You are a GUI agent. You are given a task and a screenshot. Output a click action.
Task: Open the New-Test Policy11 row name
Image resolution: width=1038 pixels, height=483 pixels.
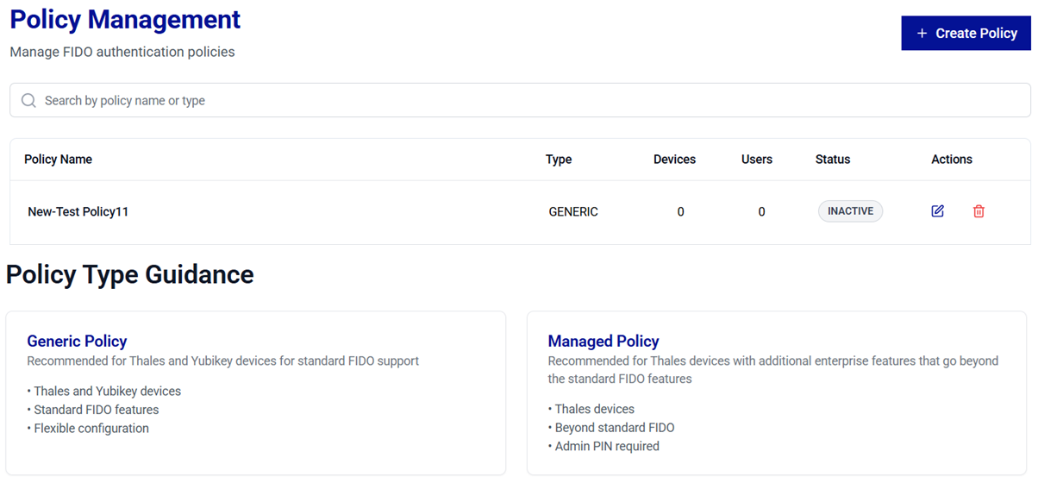coord(78,211)
